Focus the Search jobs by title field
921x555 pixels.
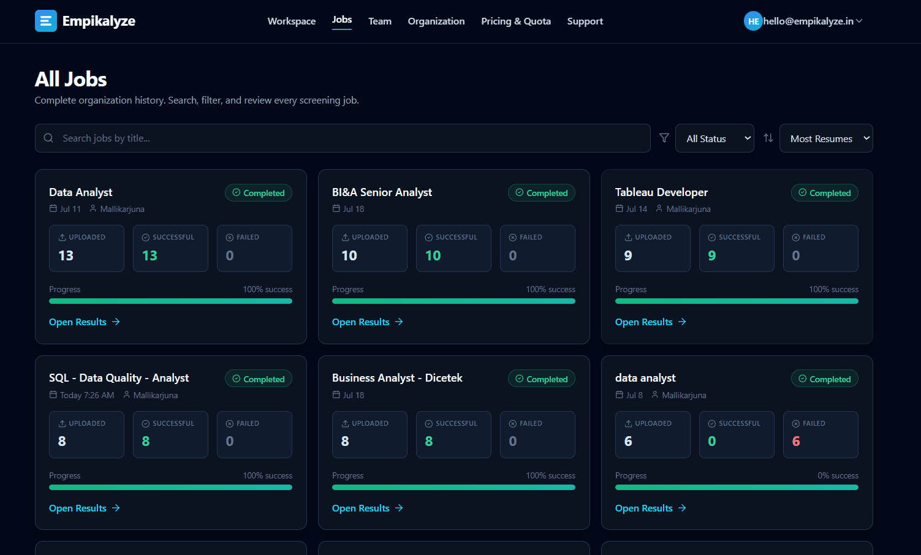tap(343, 138)
